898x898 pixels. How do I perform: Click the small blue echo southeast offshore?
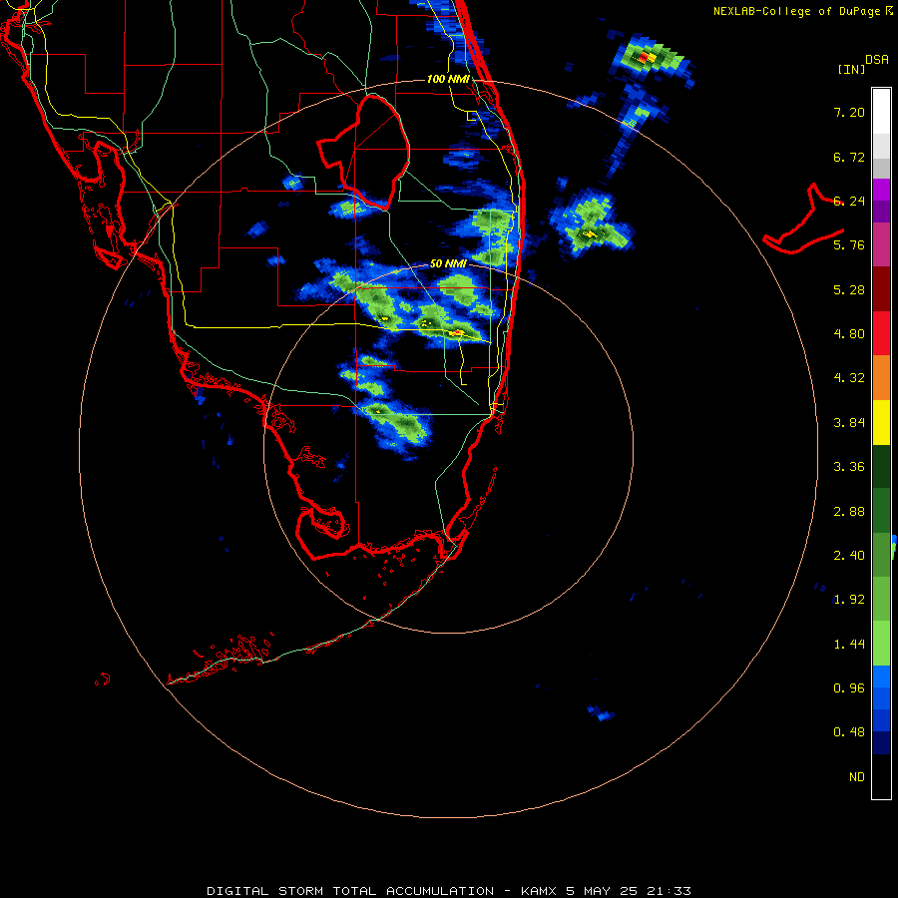601,713
